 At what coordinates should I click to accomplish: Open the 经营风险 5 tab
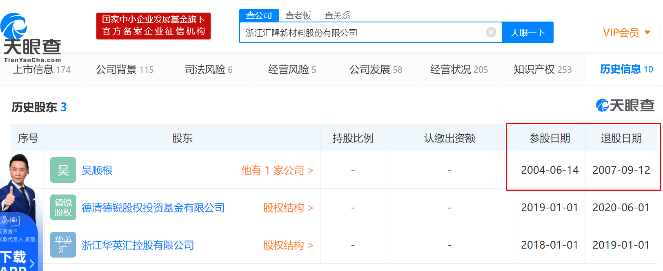292,70
